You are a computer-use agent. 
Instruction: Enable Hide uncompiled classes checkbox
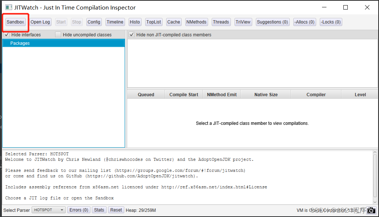(58, 35)
